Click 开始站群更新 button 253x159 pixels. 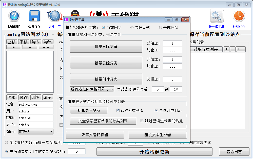coord(154,152)
